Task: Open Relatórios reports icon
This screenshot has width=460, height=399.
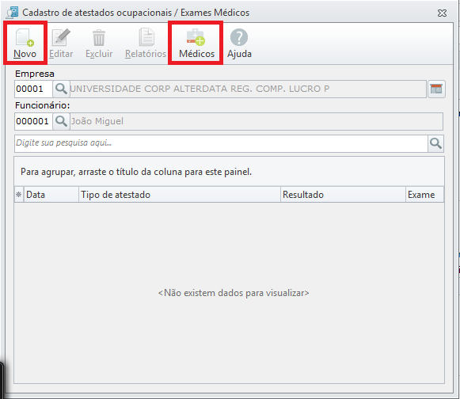Action: [146, 37]
